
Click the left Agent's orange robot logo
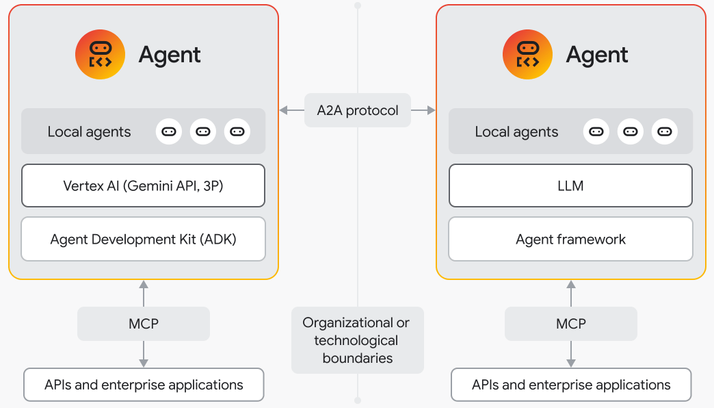coord(100,55)
